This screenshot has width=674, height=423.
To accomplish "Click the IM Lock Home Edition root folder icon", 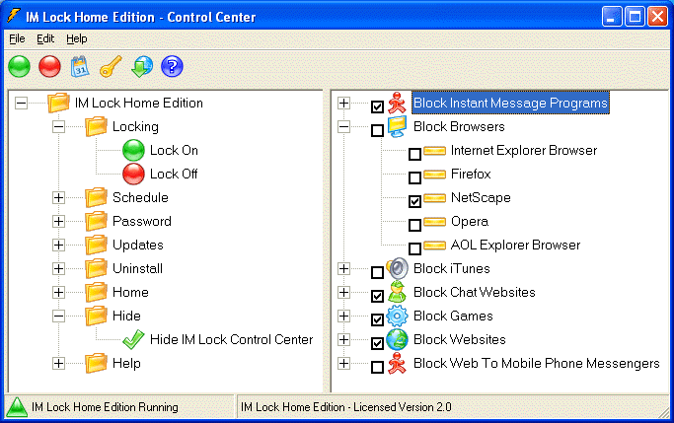I will [x=58, y=103].
